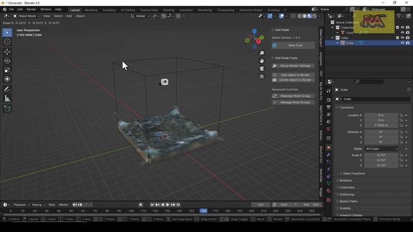This screenshot has height=232, width=413.
Task: Disable Cube in renders camera icon
Action: pyautogui.click(x=408, y=43)
